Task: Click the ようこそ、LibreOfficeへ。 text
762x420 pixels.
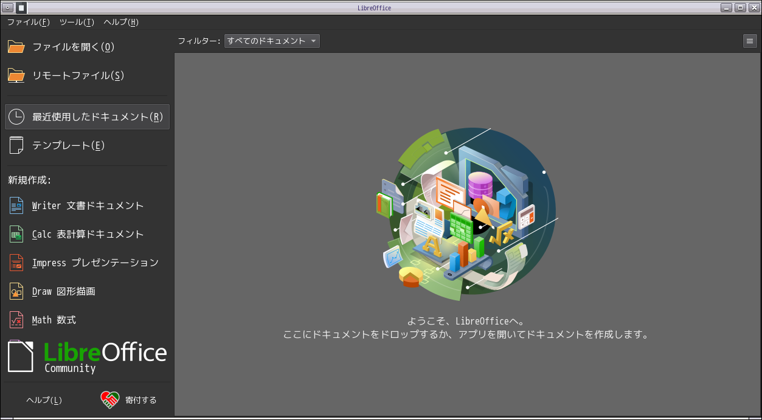Action: point(466,321)
